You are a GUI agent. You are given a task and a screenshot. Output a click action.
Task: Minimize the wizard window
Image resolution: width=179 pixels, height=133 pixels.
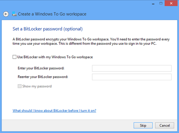pos(153,3)
